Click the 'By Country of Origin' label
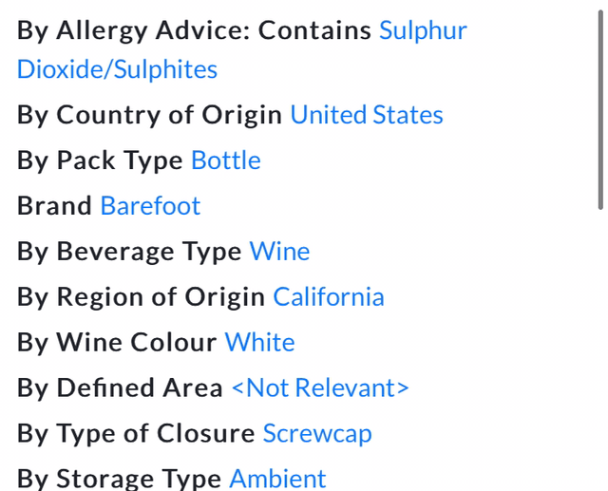 tap(149, 115)
